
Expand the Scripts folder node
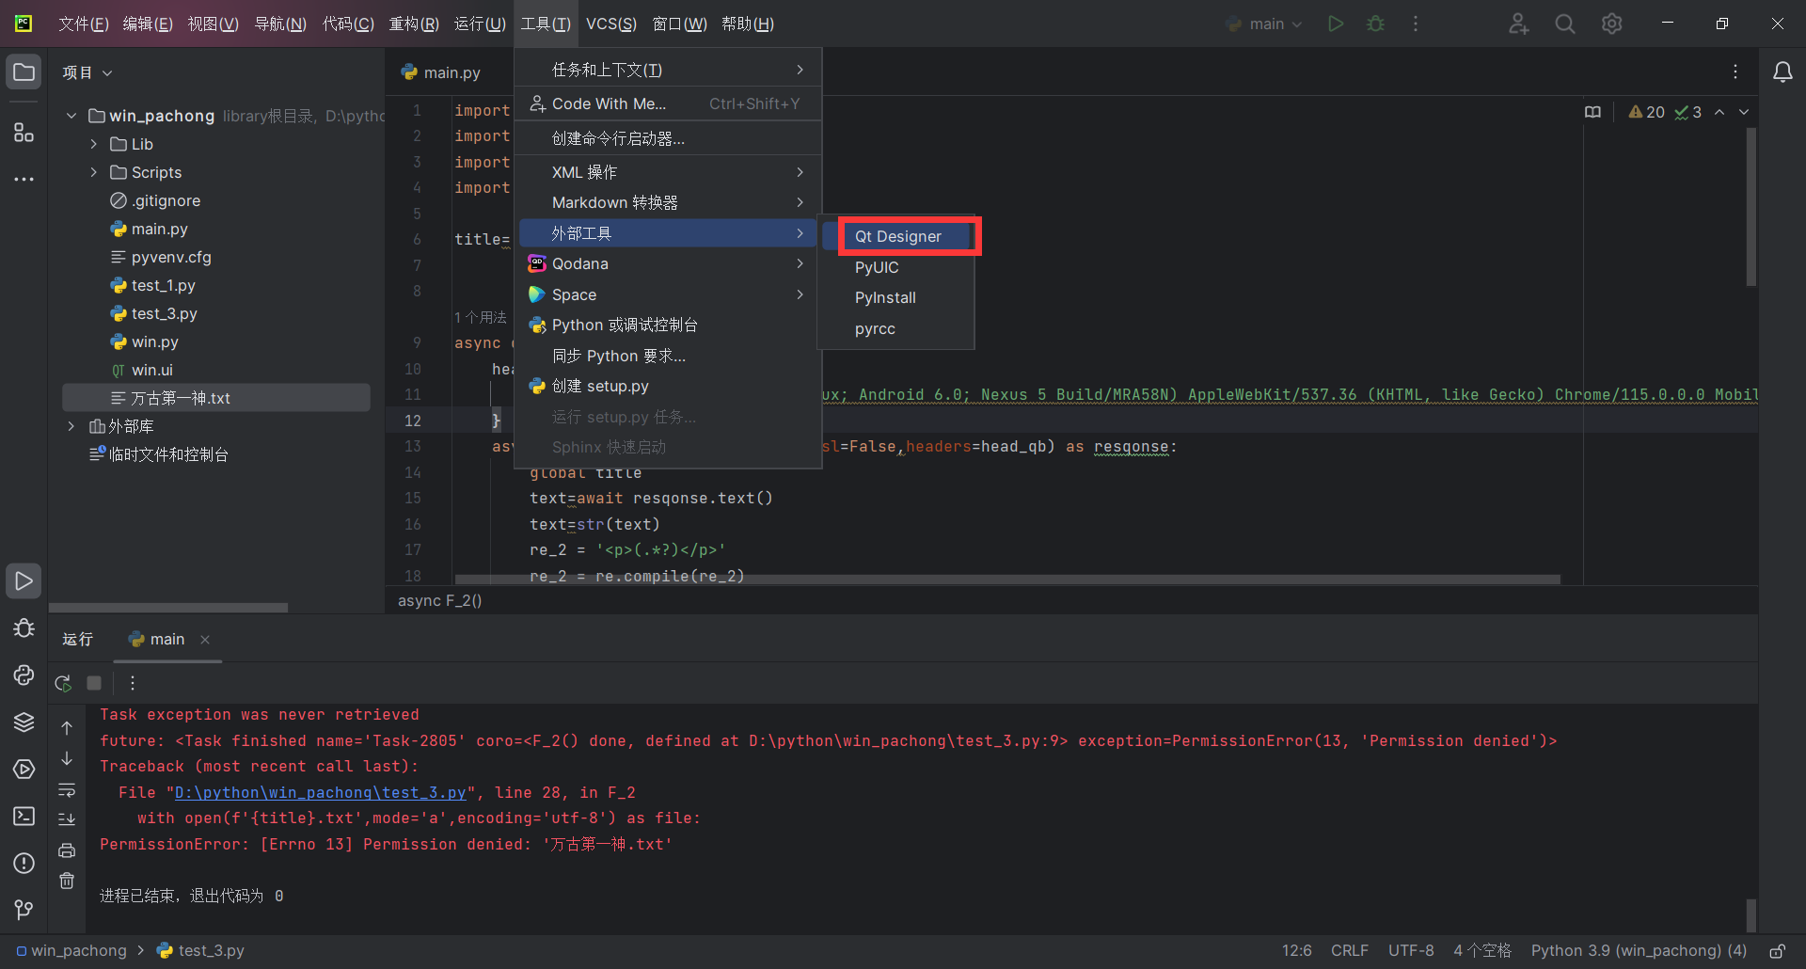coord(93,172)
